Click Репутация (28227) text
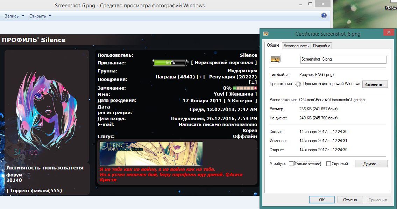Screen dimensions: 397x209 point(233,77)
